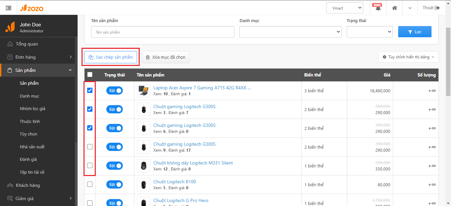Check the Chuột Logitech B100 row checkbox
451x206 pixels.
coord(90,184)
